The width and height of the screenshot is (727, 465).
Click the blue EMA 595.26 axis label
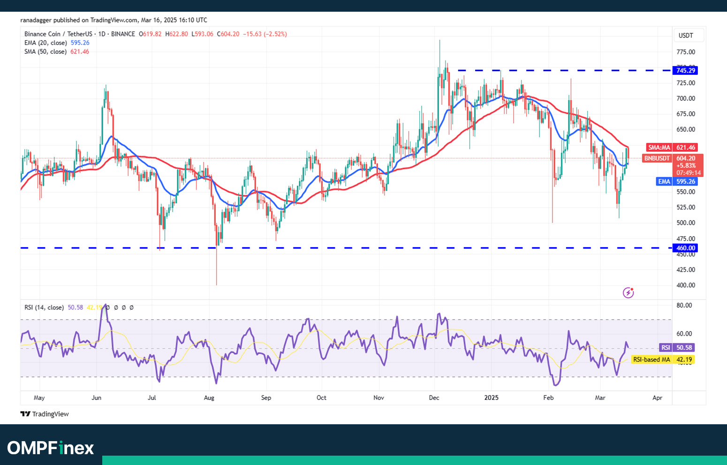(676, 182)
